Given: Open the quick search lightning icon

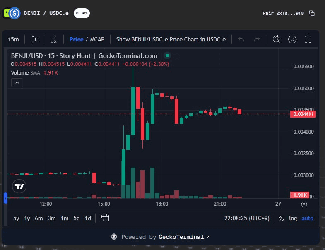Looking at the screenshot, I should click(276, 39).
